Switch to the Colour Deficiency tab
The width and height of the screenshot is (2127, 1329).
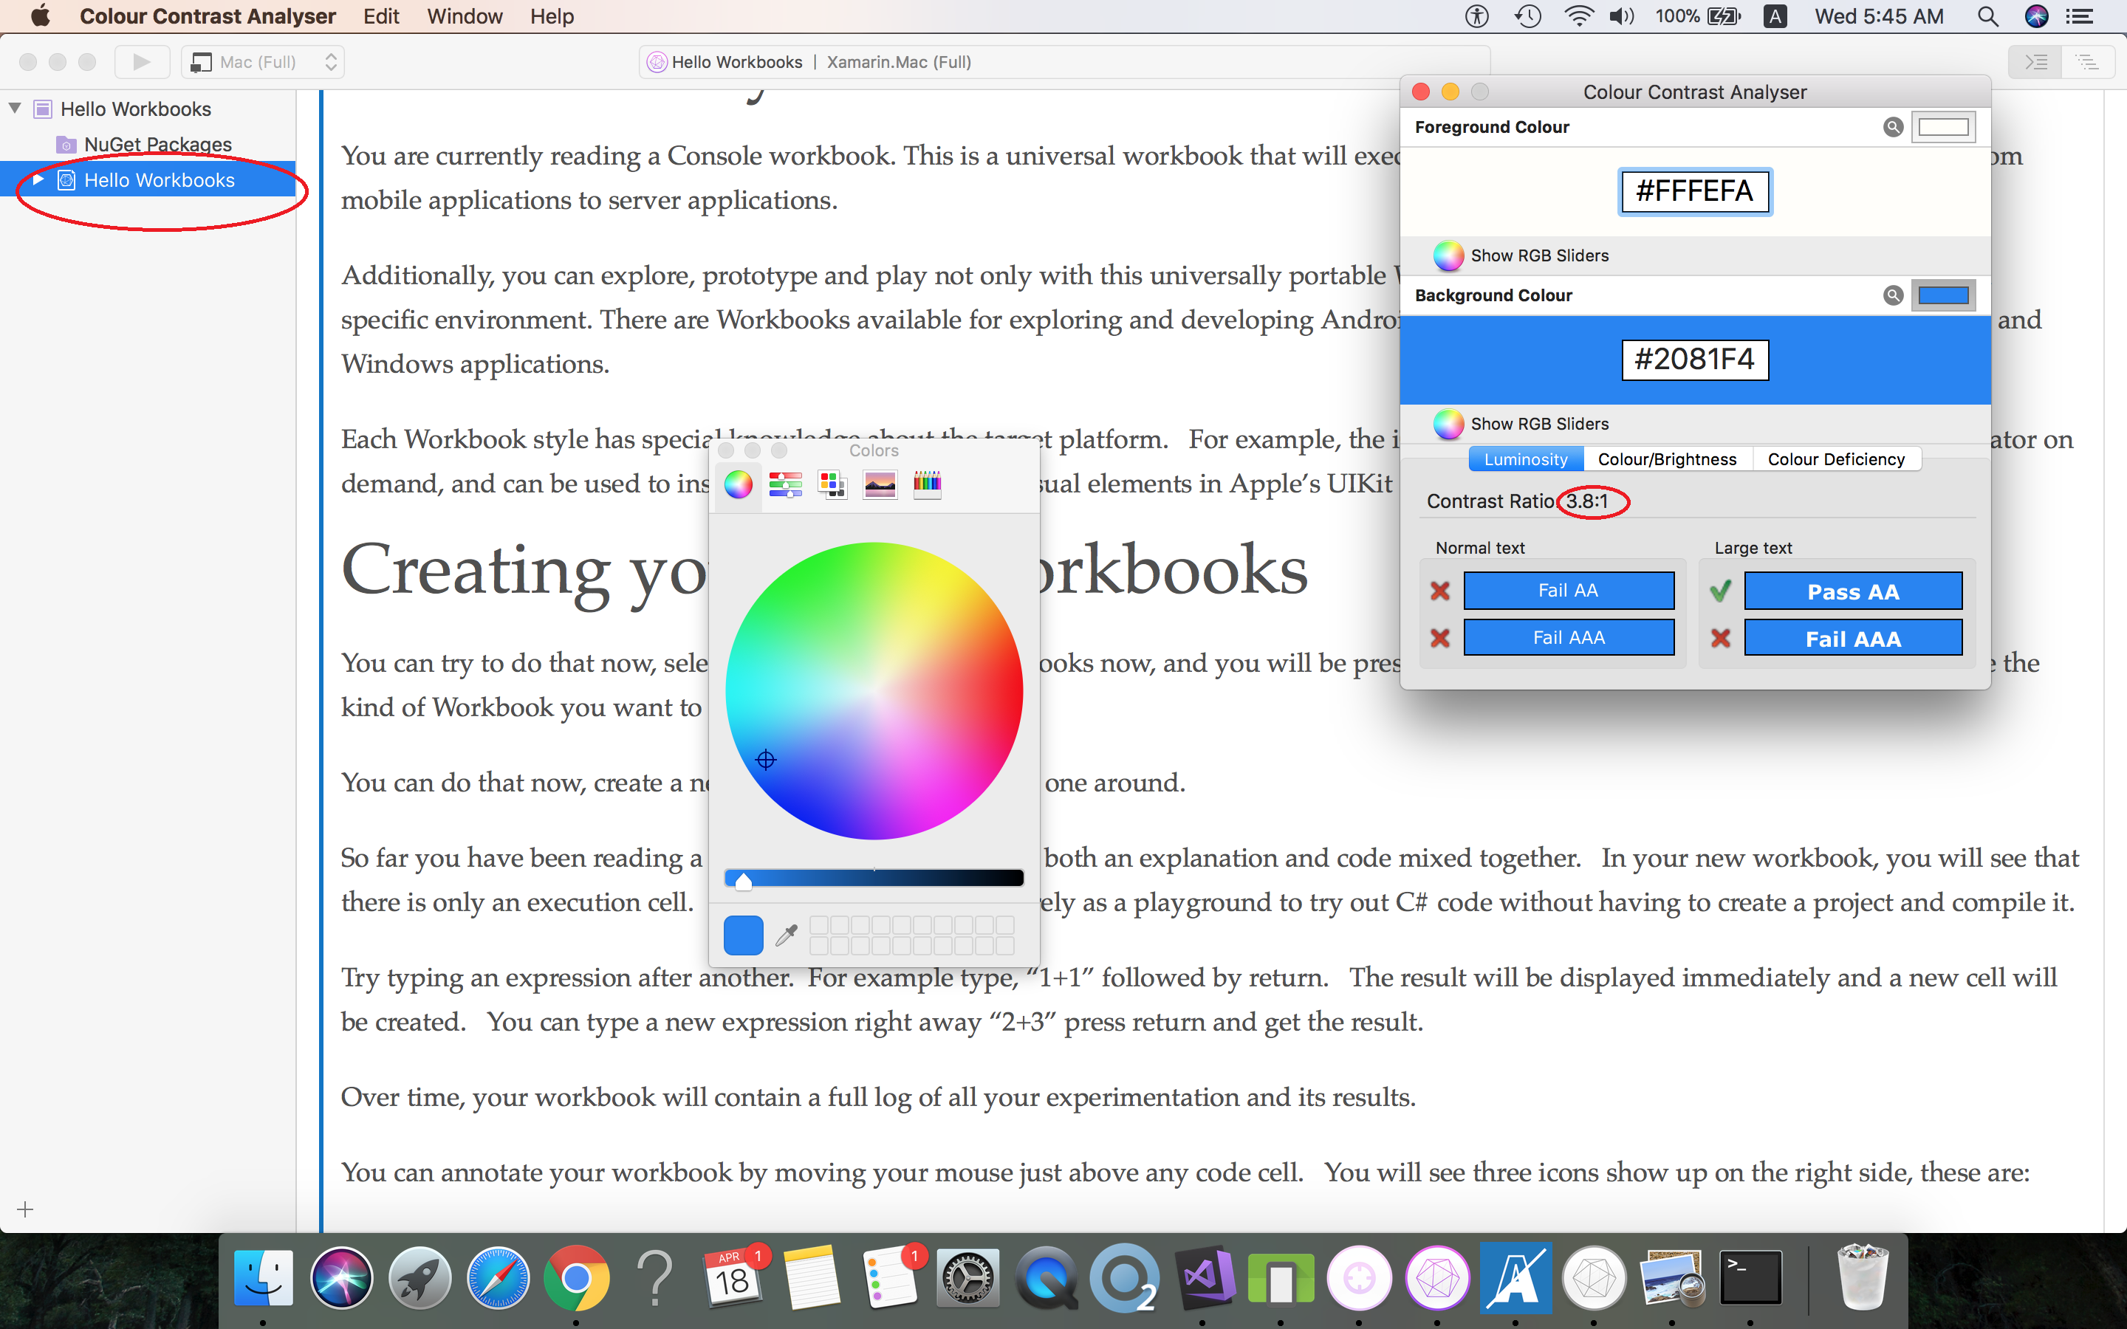pyautogui.click(x=1837, y=458)
